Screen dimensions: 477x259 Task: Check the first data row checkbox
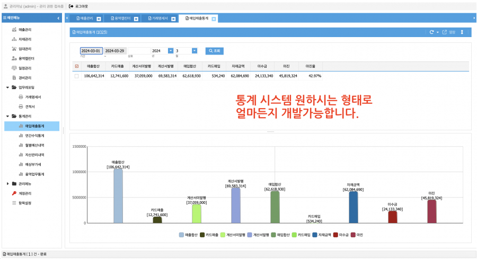tap(77, 76)
